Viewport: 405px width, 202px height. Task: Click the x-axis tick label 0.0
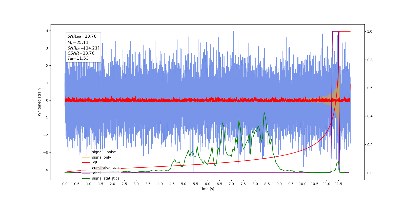65,184
